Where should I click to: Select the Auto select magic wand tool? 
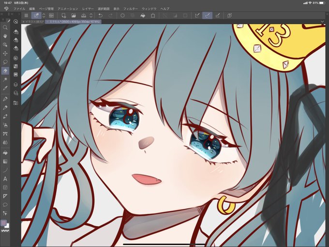[x=5, y=79]
